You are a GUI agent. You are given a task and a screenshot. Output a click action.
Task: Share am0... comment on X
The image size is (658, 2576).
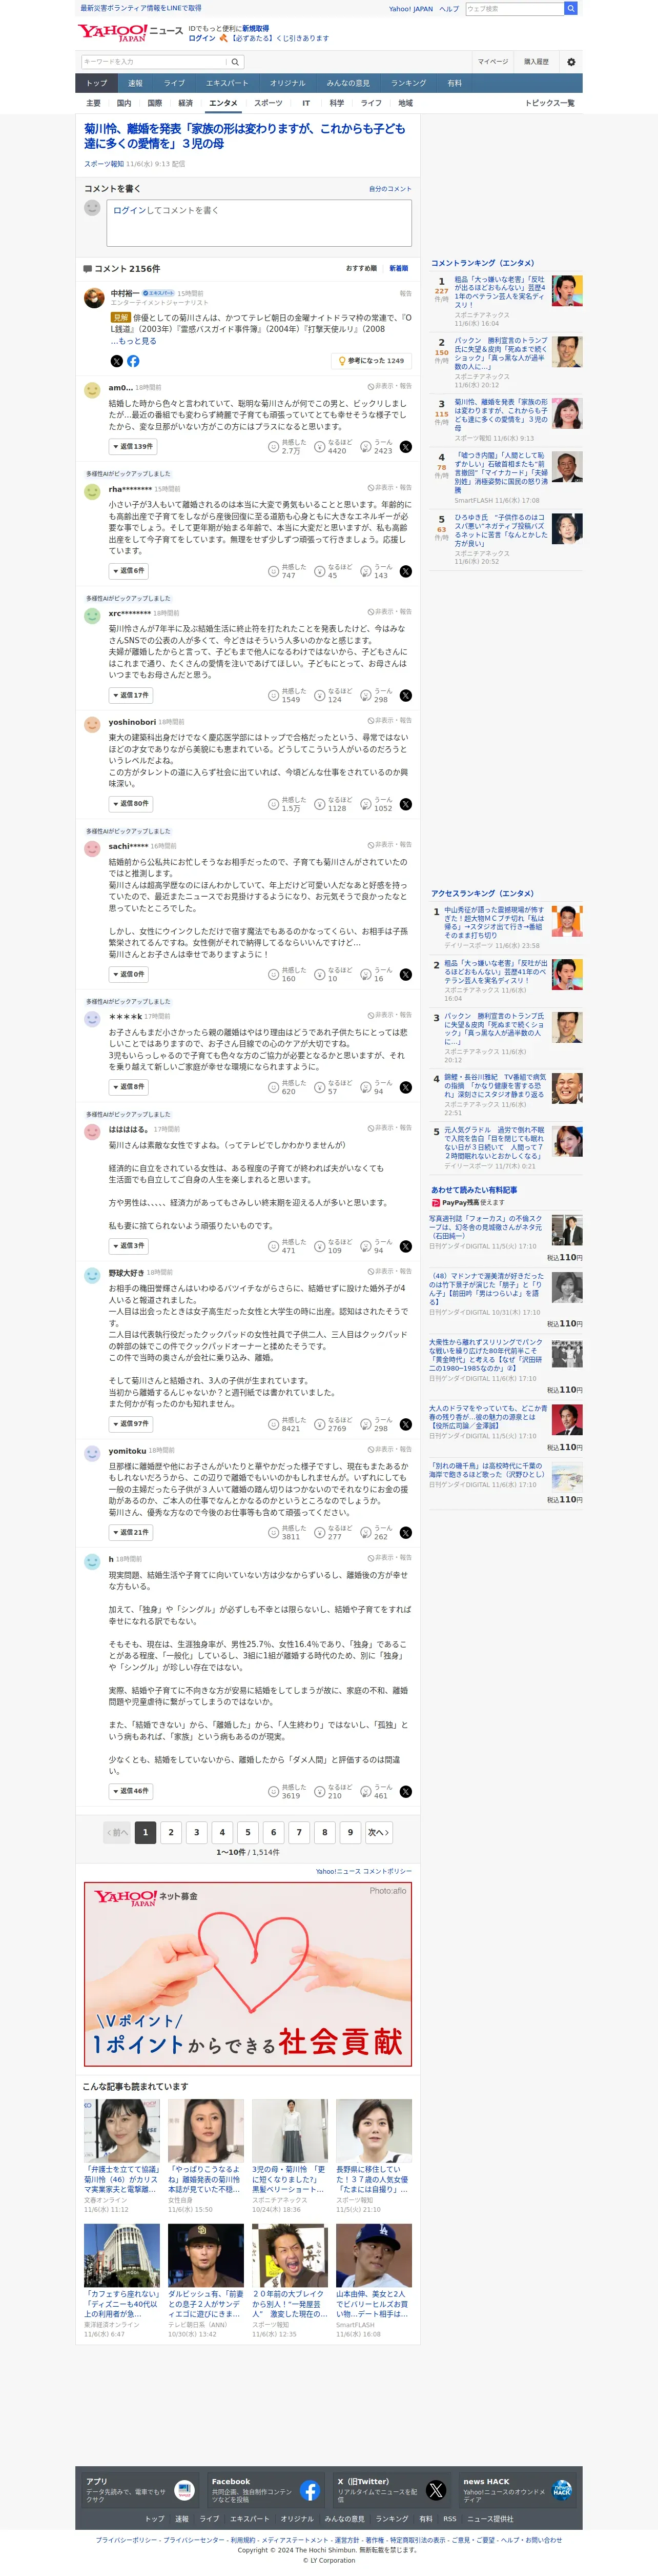coord(405,447)
